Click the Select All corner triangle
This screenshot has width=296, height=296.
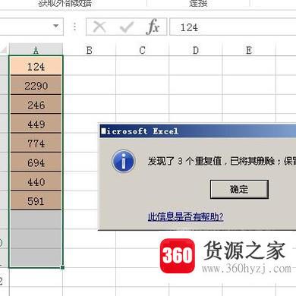tap(4, 49)
